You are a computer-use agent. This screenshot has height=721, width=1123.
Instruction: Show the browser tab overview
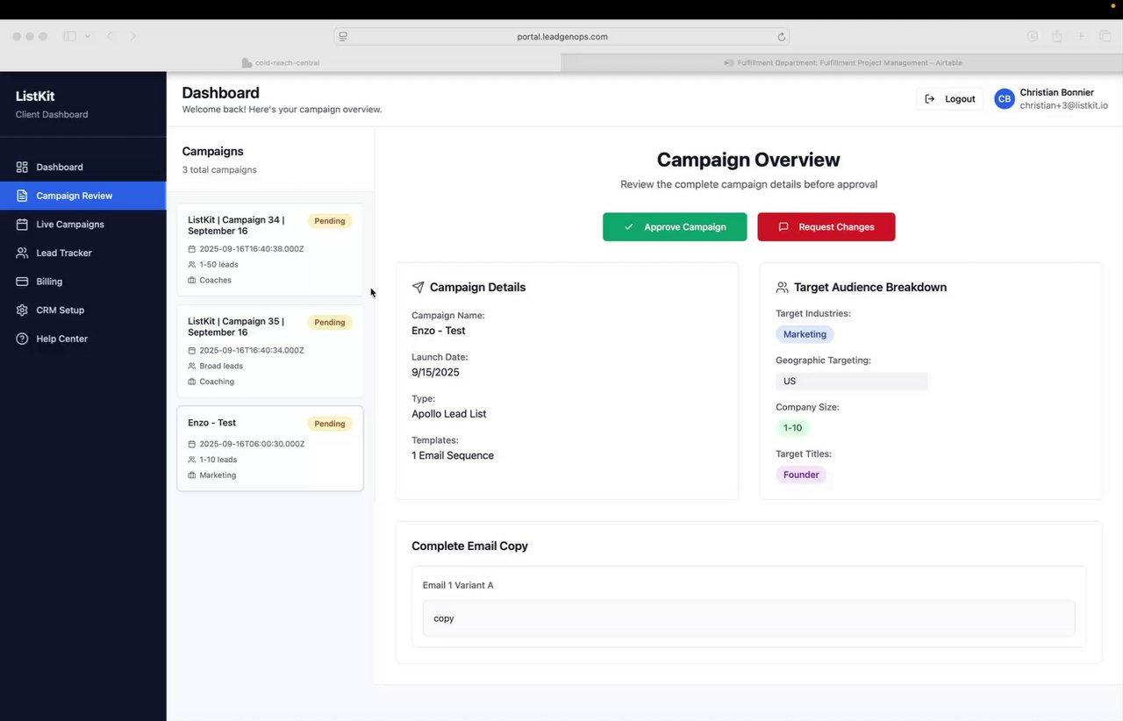[1105, 36]
